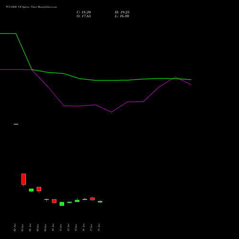Click the close value C: 18.20
The image size is (239, 239).
[84, 12]
